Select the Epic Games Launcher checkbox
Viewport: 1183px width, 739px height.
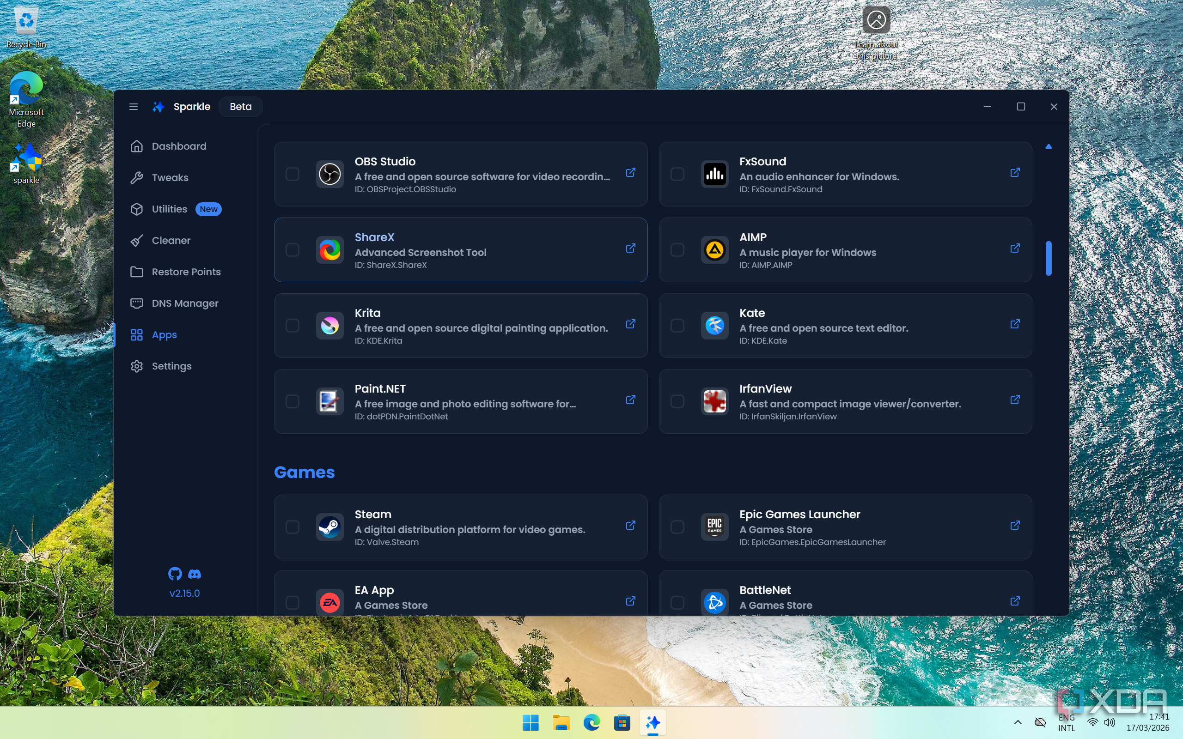point(677,527)
